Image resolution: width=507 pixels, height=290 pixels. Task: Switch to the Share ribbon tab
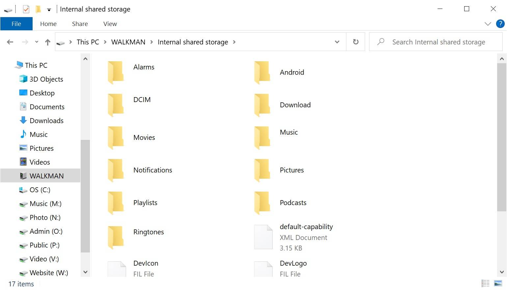(80, 24)
